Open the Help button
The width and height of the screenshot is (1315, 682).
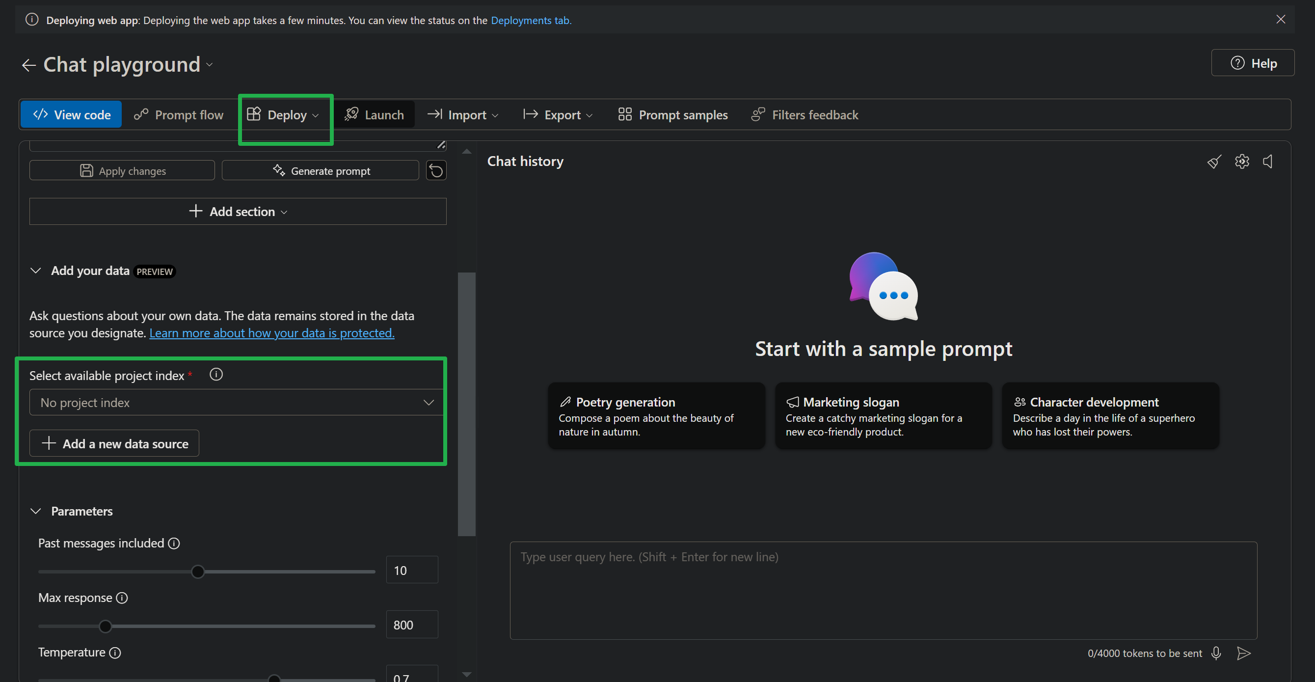pyautogui.click(x=1253, y=63)
